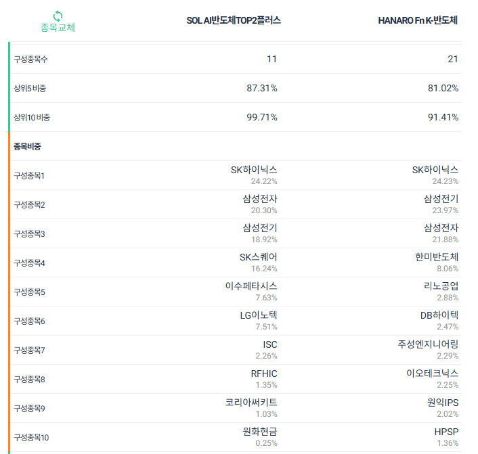This screenshot has width=478, height=454.
Task: Select the 23.97% weight value
Action: pyautogui.click(x=445, y=210)
